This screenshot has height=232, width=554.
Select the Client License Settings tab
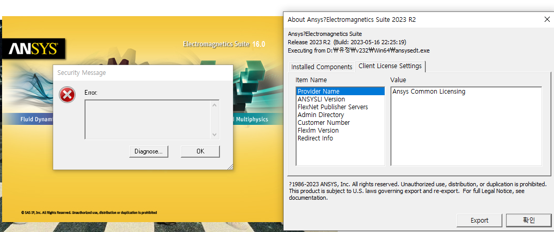click(390, 66)
